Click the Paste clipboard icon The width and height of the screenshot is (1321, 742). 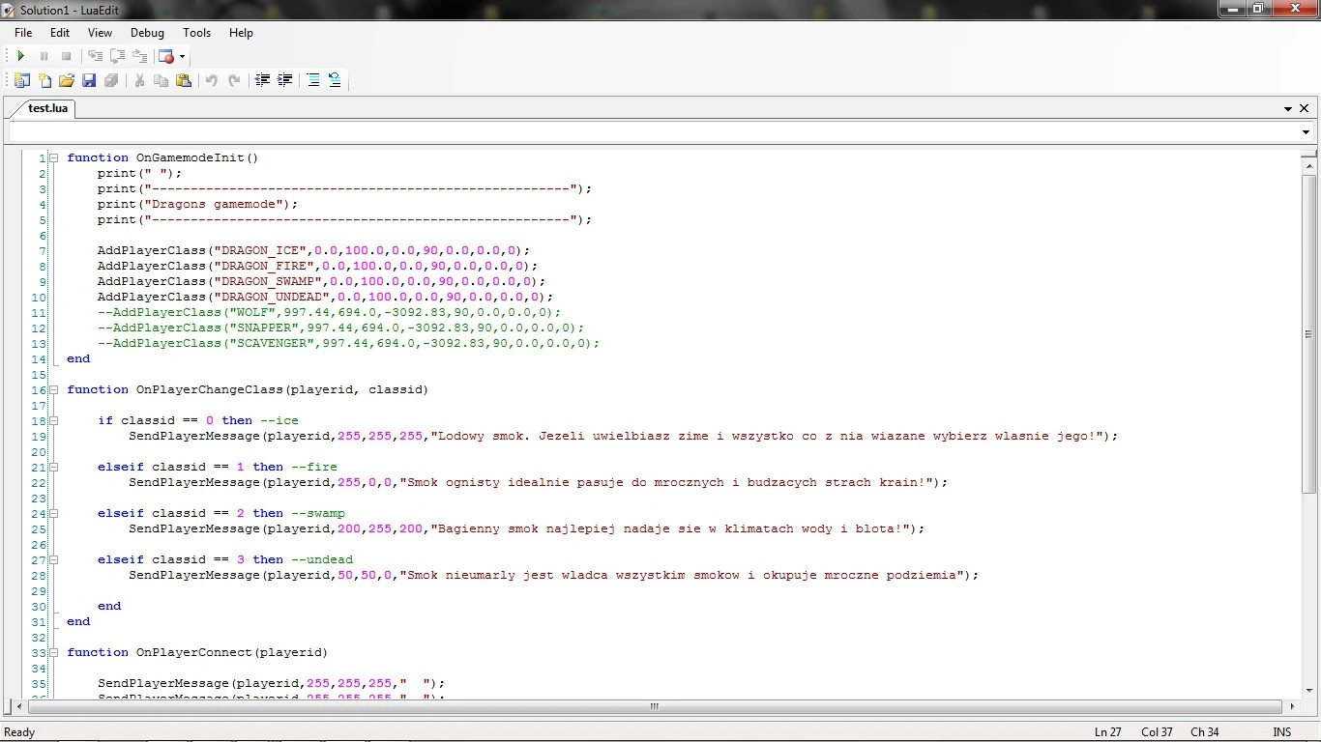184,80
